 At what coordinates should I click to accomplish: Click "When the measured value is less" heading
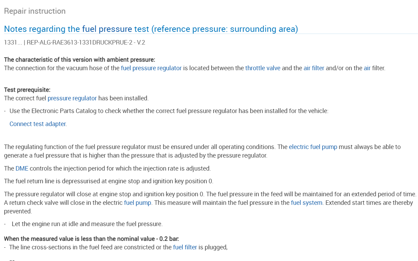click(91, 239)
